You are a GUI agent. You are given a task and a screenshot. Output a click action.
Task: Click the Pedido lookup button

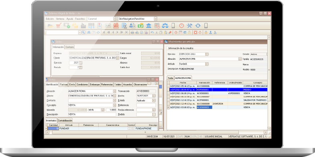pos(154,115)
